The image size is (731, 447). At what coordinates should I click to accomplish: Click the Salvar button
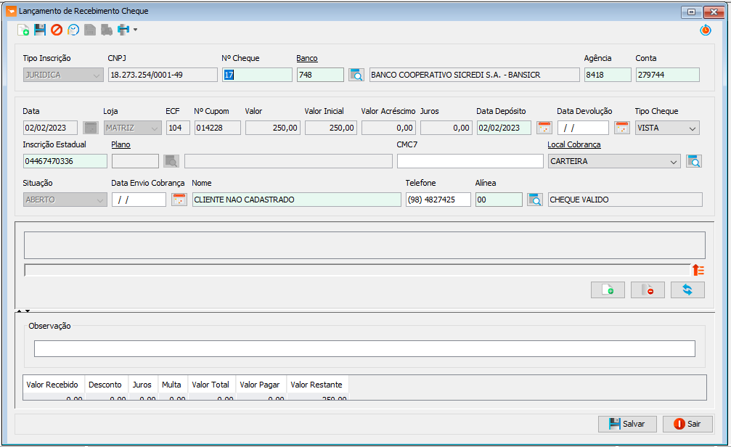(x=627, y=424)
